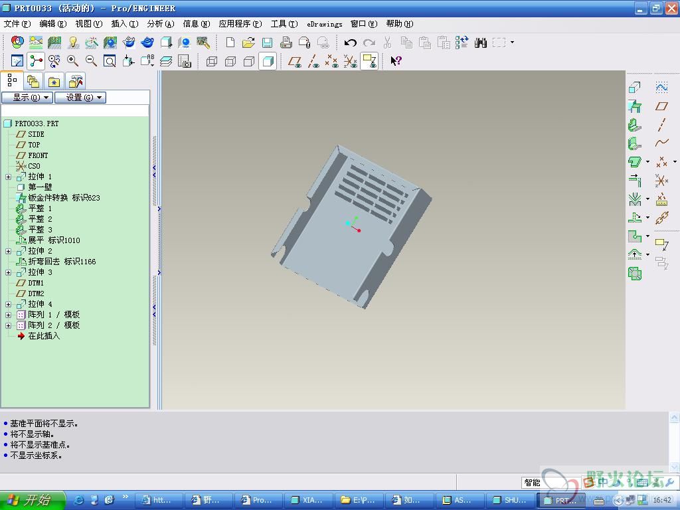Screen dimensions: 680x510
Task: Select 展平 标识1010 feature in model tree
Action: 53,240
